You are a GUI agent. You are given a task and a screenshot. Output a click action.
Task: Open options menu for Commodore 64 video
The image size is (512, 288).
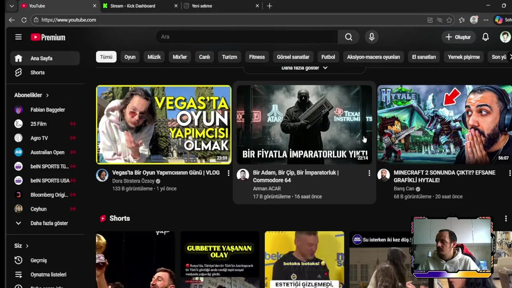point(369,173)
